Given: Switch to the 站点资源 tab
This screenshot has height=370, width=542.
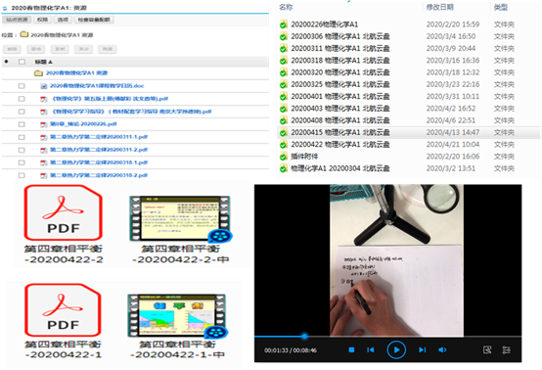Looking at the screenshot, I should click(17, 20).
